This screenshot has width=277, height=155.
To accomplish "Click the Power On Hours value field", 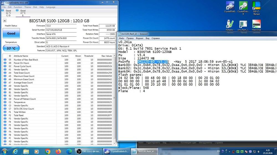I will click(107, 42).
